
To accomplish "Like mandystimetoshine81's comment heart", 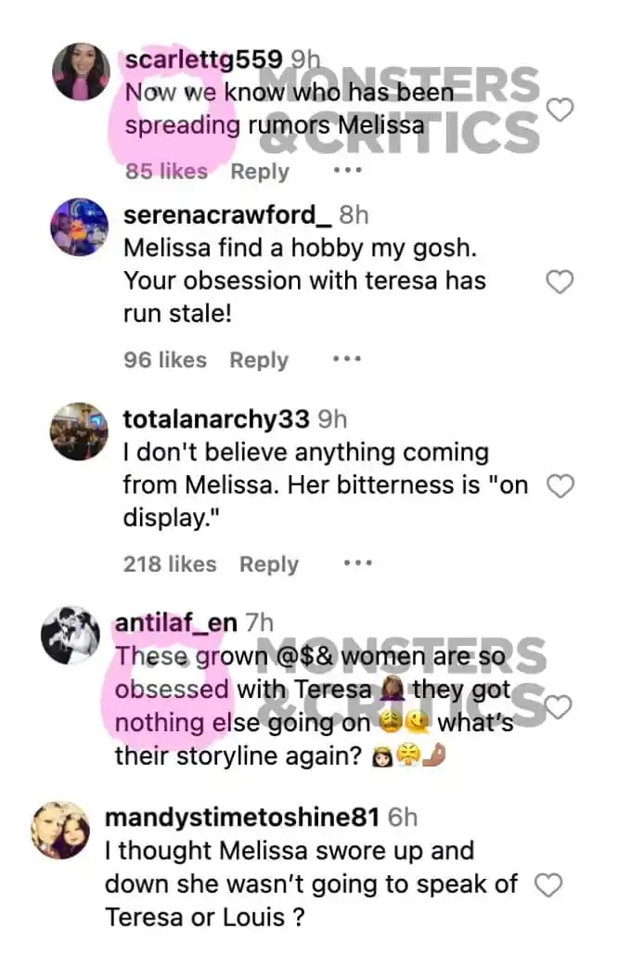I will pyautogui.click(x=547, y=885).
